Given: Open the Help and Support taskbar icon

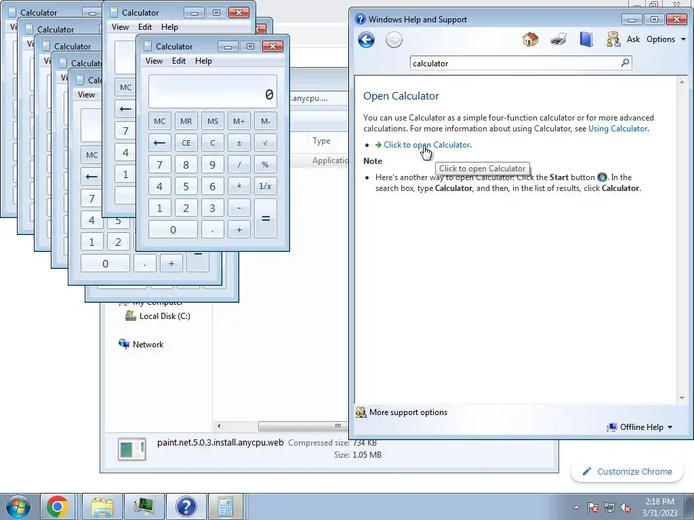Looking at the screenshot, I should (186, 506).
